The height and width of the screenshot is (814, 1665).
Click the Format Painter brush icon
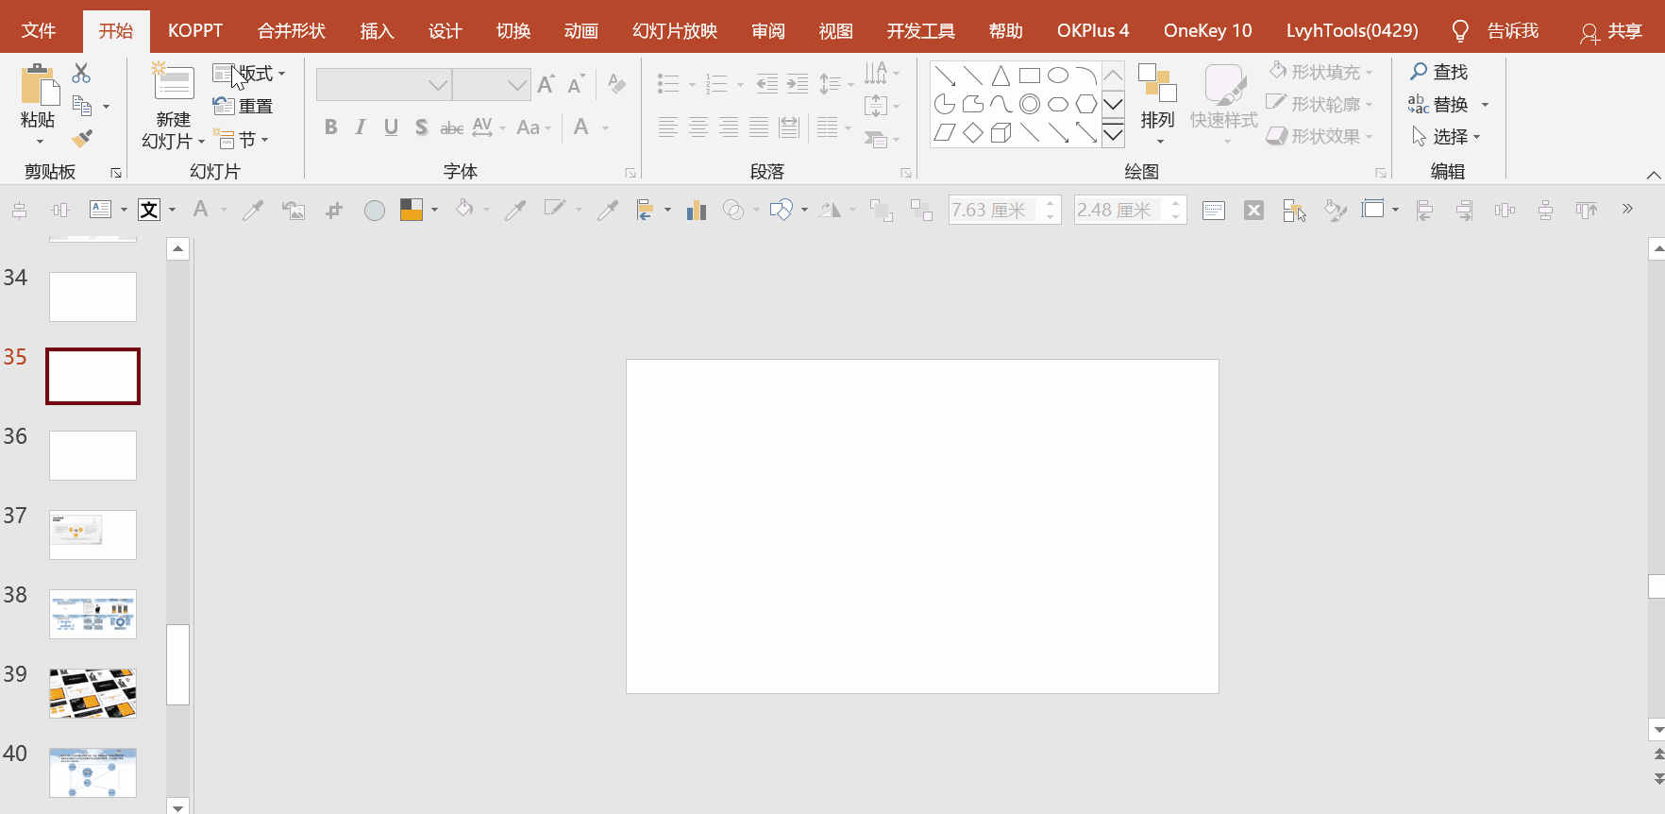click(x=82, y=139)
